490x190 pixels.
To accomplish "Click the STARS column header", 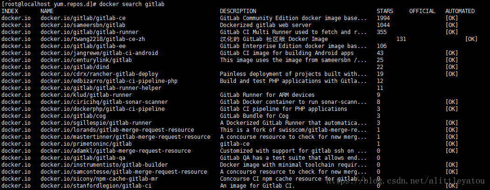I will pos(385,11).
